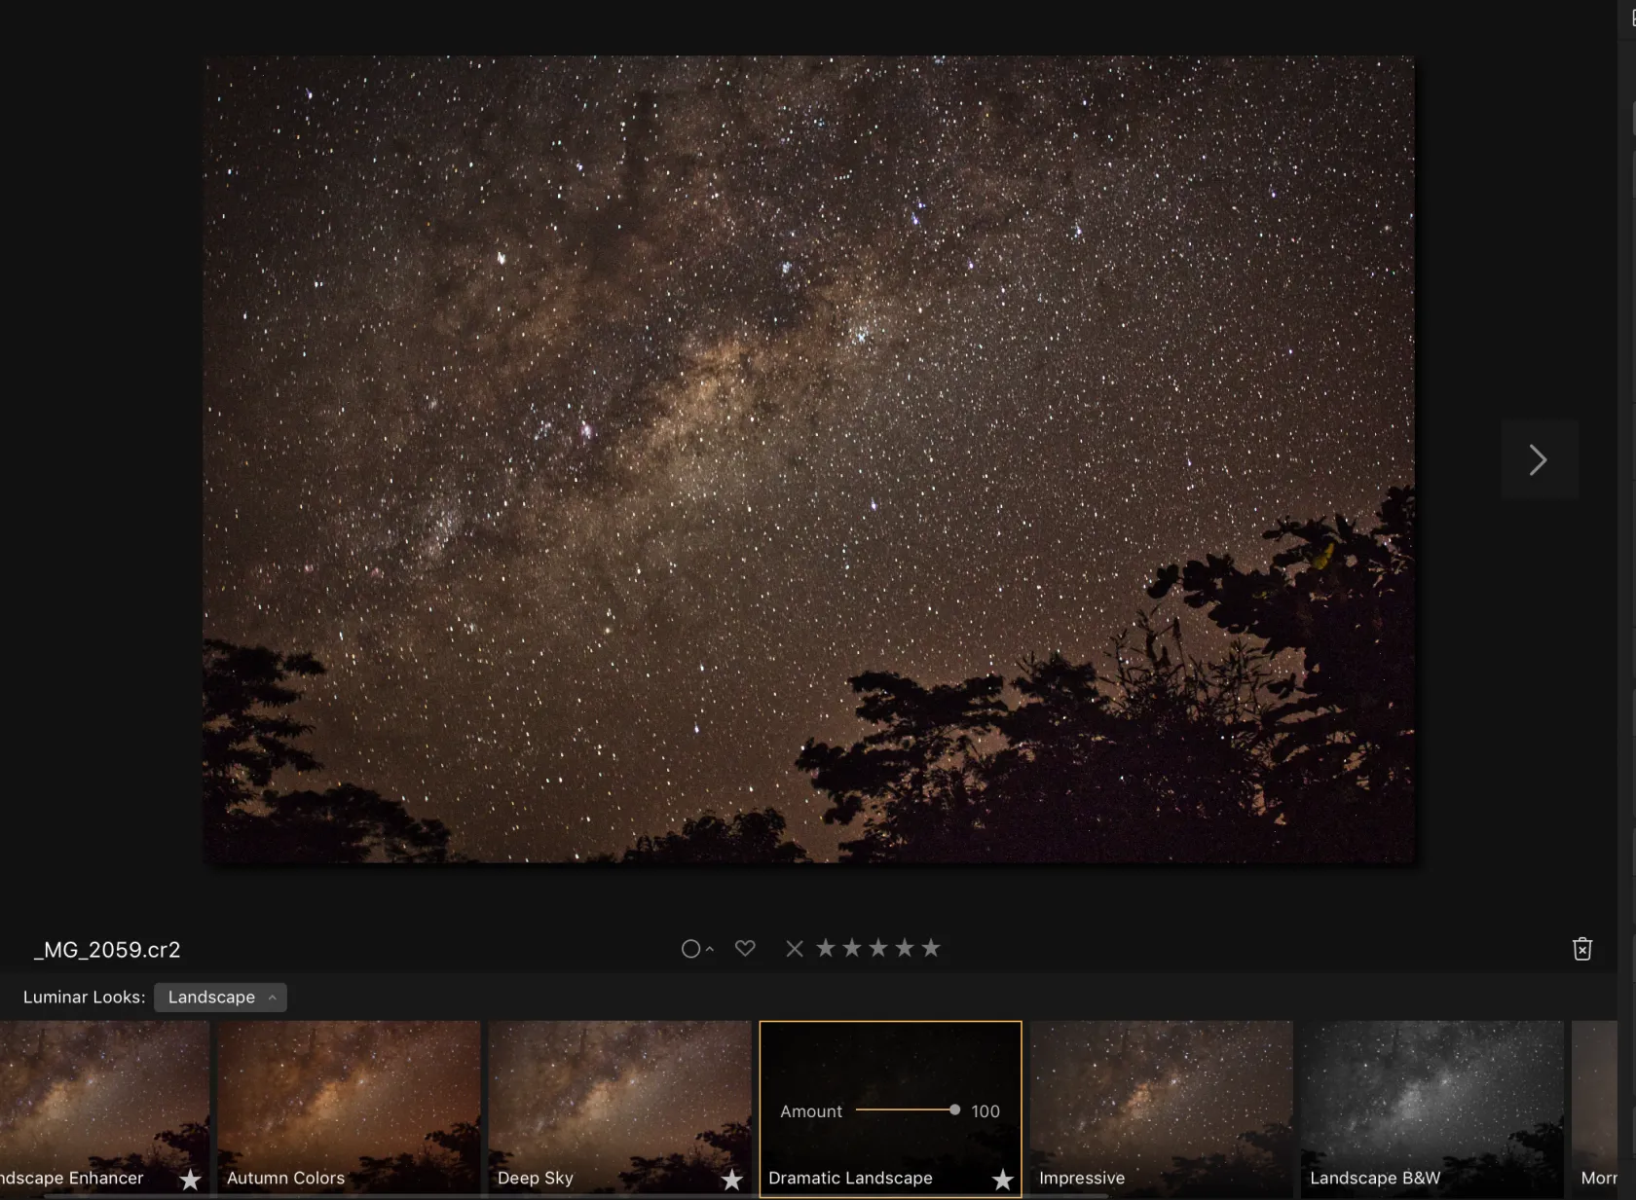
Task: Click the reject X flag icon
Action: coord(795,948)
